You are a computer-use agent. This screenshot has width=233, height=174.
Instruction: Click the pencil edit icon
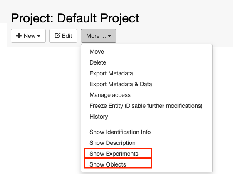(x=57, y=36)
